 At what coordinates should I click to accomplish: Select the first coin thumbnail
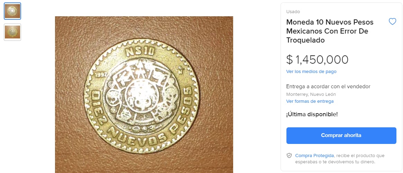tap(12, 11)
